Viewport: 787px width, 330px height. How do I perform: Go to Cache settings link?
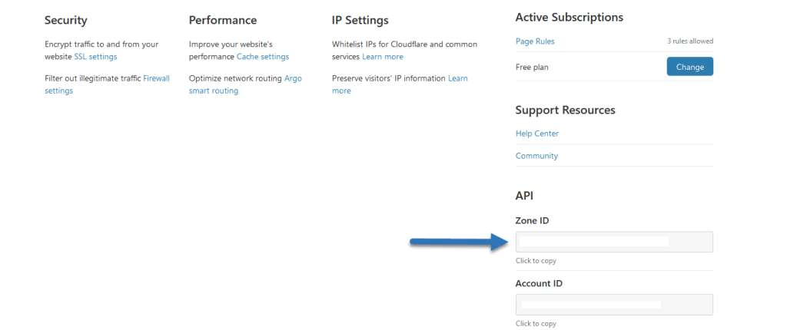pyautogui.click(x=263, y=57)
